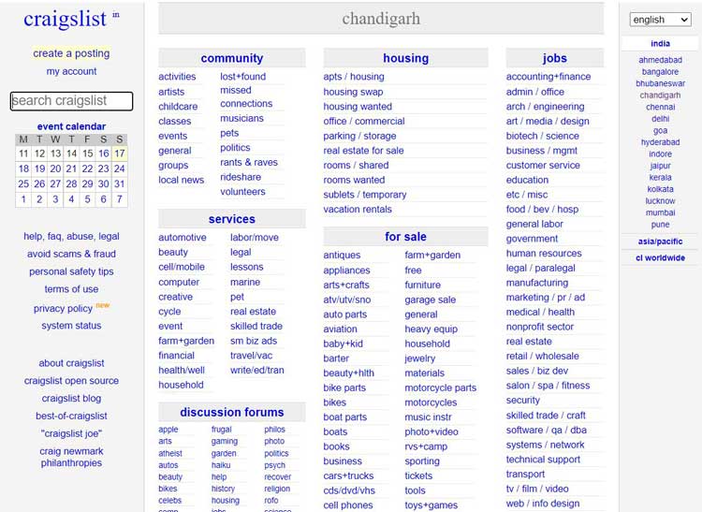702x512 pixels.
Task: Expand the asia/pacific region list
Action: pyautogui.click(x=660, y=241)
